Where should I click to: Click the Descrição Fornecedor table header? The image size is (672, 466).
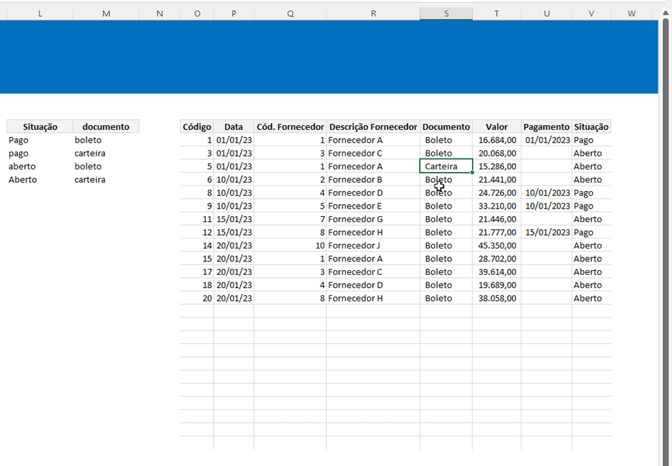click(x=373, y=127)
